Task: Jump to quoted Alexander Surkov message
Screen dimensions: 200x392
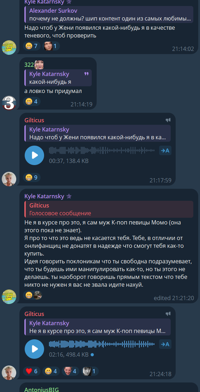Action: coord(109,14)
